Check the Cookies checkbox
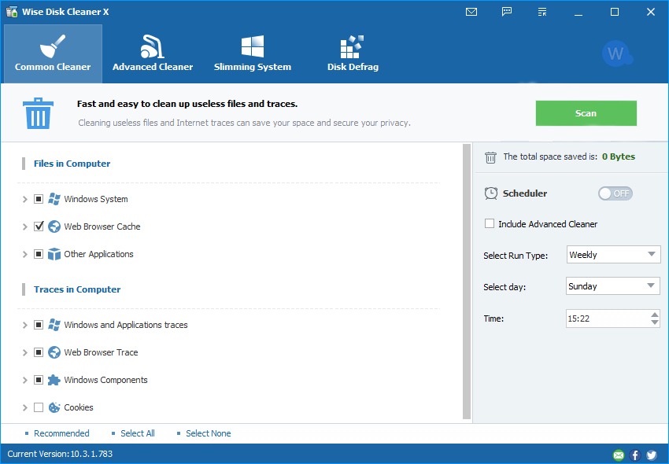 [x=39, y=407]
